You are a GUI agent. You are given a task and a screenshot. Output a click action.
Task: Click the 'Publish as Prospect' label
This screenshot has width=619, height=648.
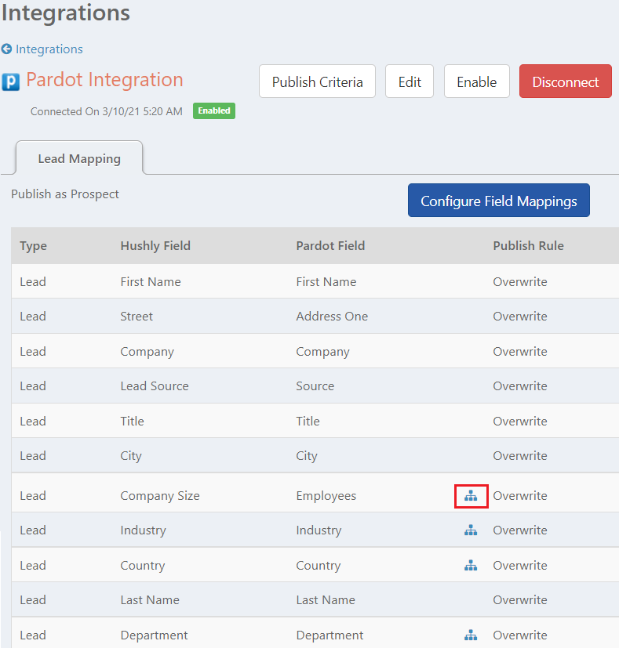coord(65,194)
